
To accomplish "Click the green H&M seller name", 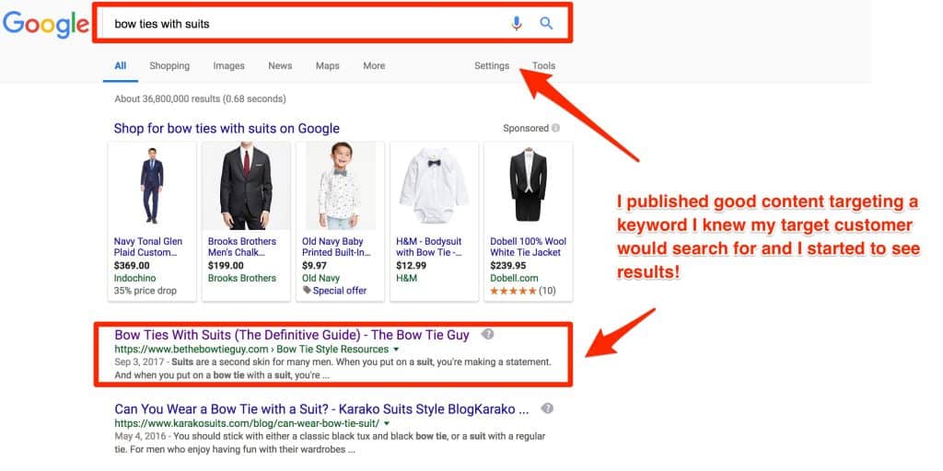I will tap(406, 278).
